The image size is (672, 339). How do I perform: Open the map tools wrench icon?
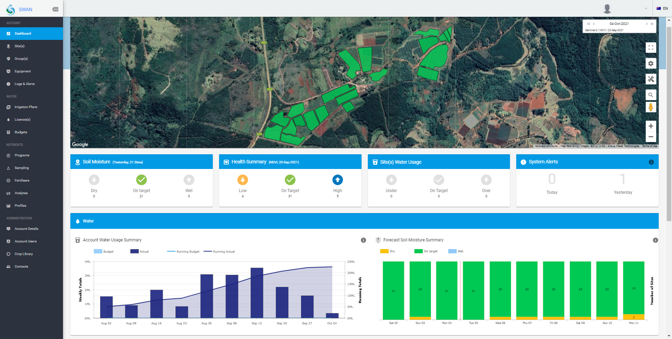[651, 79]
